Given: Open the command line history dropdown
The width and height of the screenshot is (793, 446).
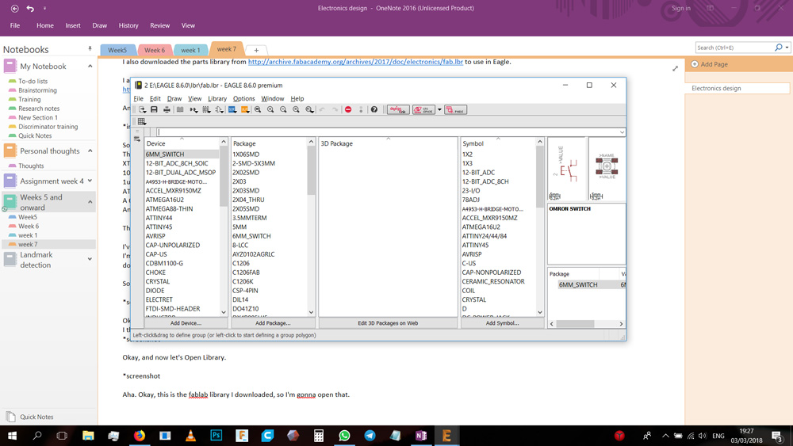Looking at the screenshot, I should [x=622, y=132].
